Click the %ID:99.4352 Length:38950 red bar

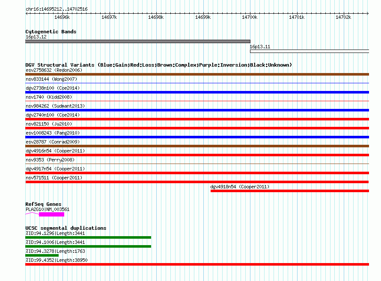(197, 264)
